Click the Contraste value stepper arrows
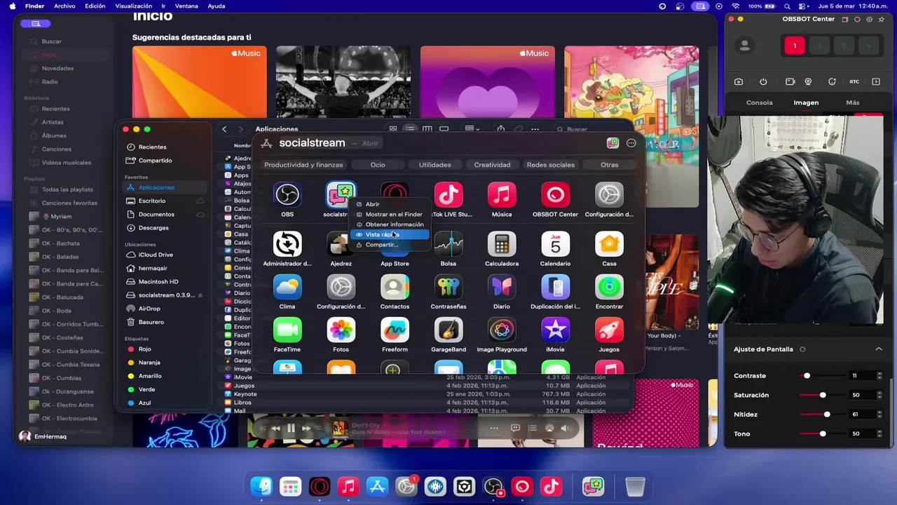The image size is (897, 505). tap(879, 376)
